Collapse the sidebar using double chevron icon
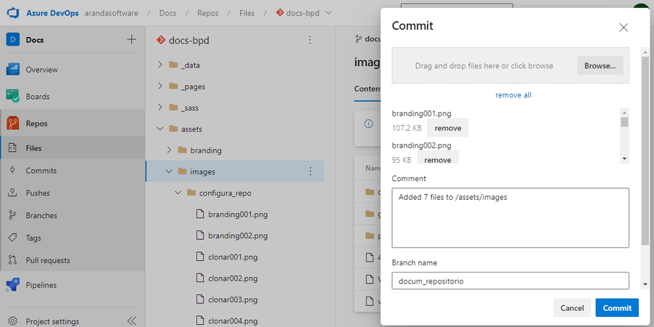This screenshot has height=327, width=654. pyautogui.click(x=132, y=320)
